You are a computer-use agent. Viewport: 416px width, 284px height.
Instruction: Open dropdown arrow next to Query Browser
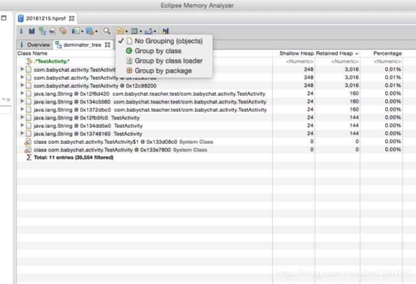tap(96, 31)
